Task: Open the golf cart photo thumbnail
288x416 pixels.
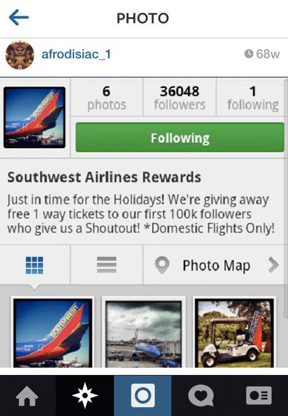Action: [234, 333]
